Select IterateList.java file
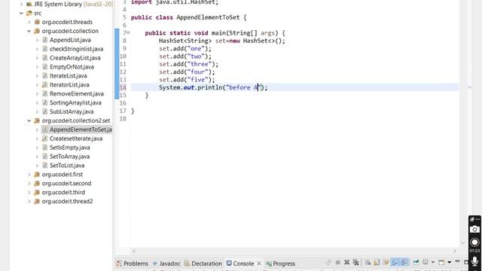The height and width of the screenshot is (271, 482). (x=69, y=75)
